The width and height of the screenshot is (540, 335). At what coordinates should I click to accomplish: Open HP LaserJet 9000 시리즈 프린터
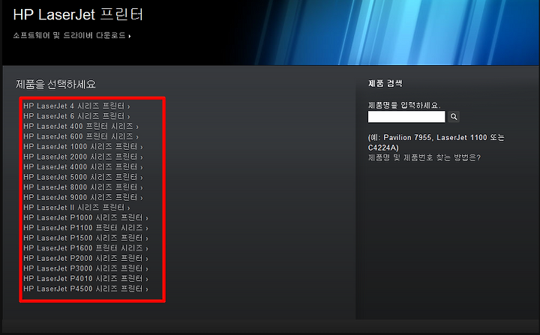(83, 197)
